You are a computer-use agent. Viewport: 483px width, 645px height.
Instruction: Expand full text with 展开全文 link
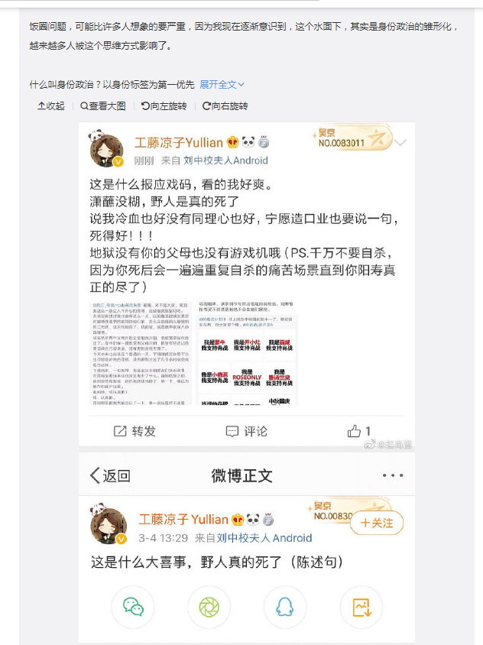[222, 85]
